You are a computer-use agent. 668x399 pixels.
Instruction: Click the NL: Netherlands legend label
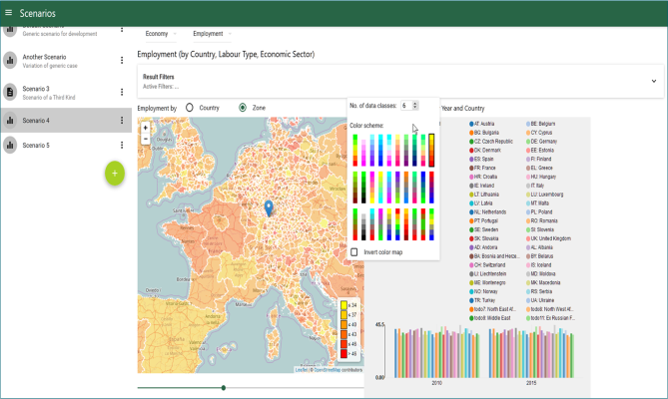click(x=490, y=211)
